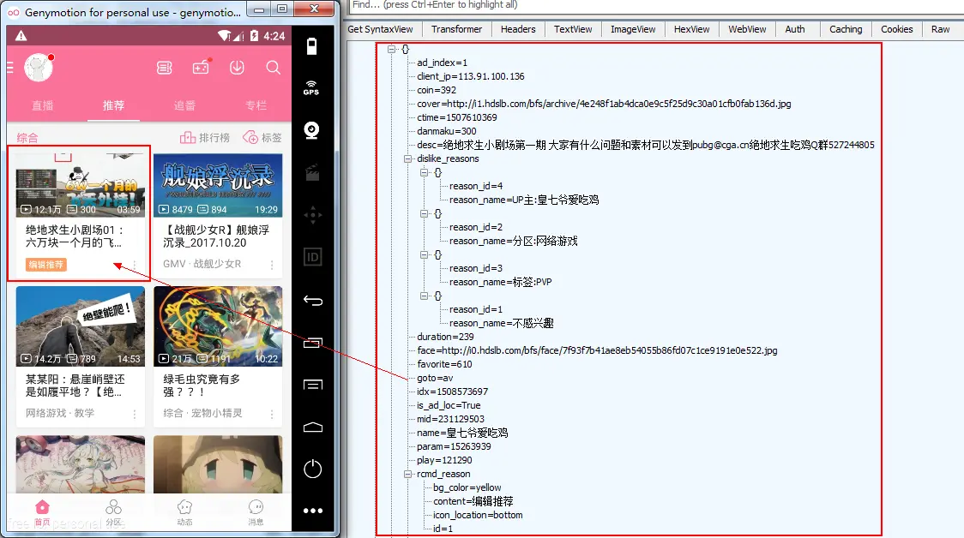Click the camera widget icon in Genymotion sidebar
Viewport: 964px width, 538px height.
[x=310, y=129]
